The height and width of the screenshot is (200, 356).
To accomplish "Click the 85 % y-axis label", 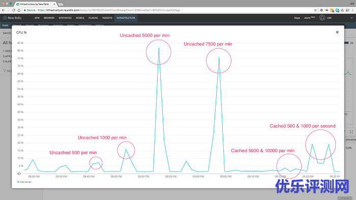I will click(x=20, y=43).
